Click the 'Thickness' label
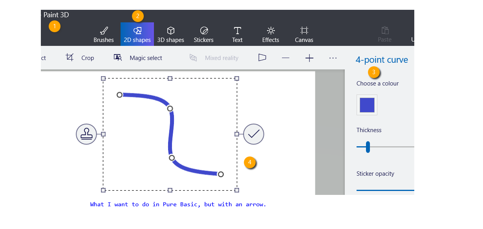The width and height of the screenshot is (483, 229). (369, 130)
